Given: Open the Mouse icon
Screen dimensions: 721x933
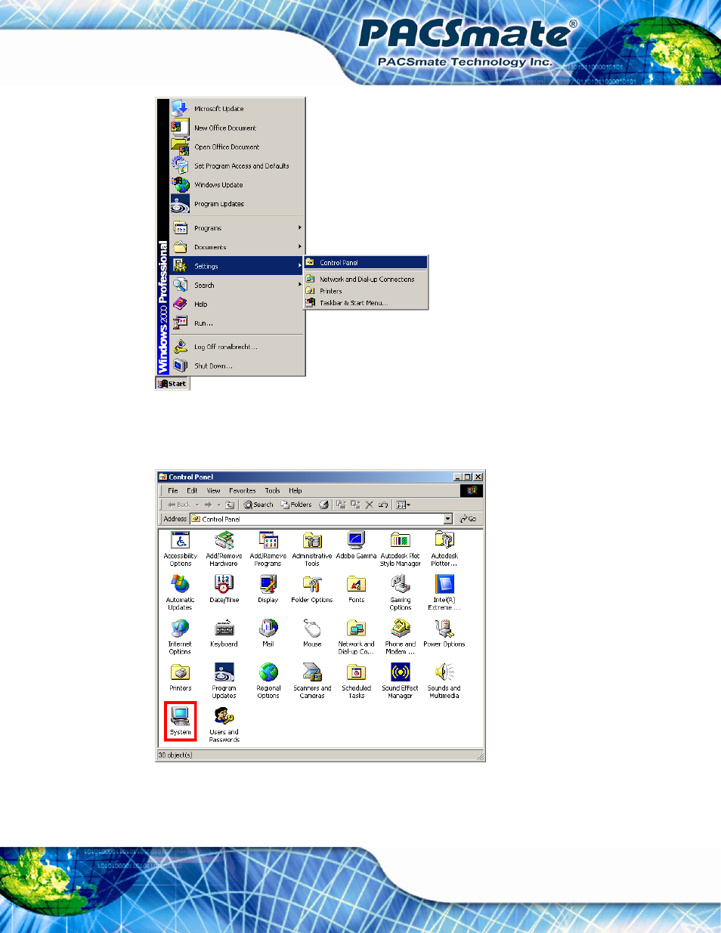Looking at the screenshot, I should (x=312, y=633).
